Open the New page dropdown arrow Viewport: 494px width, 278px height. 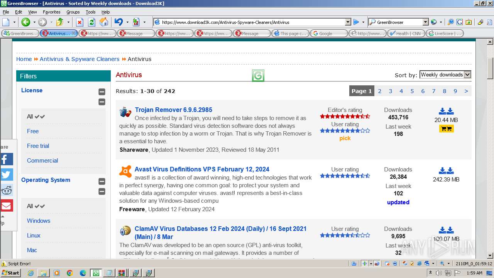pyautogui.click(x=14, y=22)
